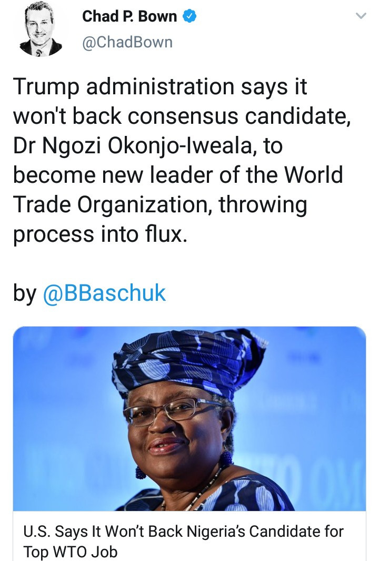379x561 pixels.
Task: Click the "become new leader of the World" line
Action: pos(178,175)
